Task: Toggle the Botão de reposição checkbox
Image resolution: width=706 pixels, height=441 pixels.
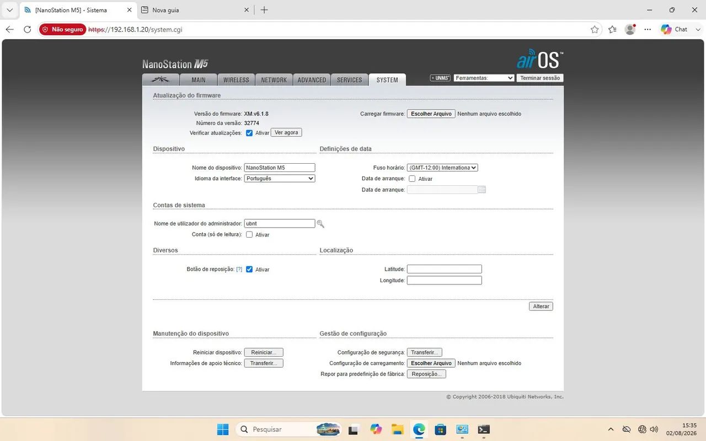Action: pos(249,270)
